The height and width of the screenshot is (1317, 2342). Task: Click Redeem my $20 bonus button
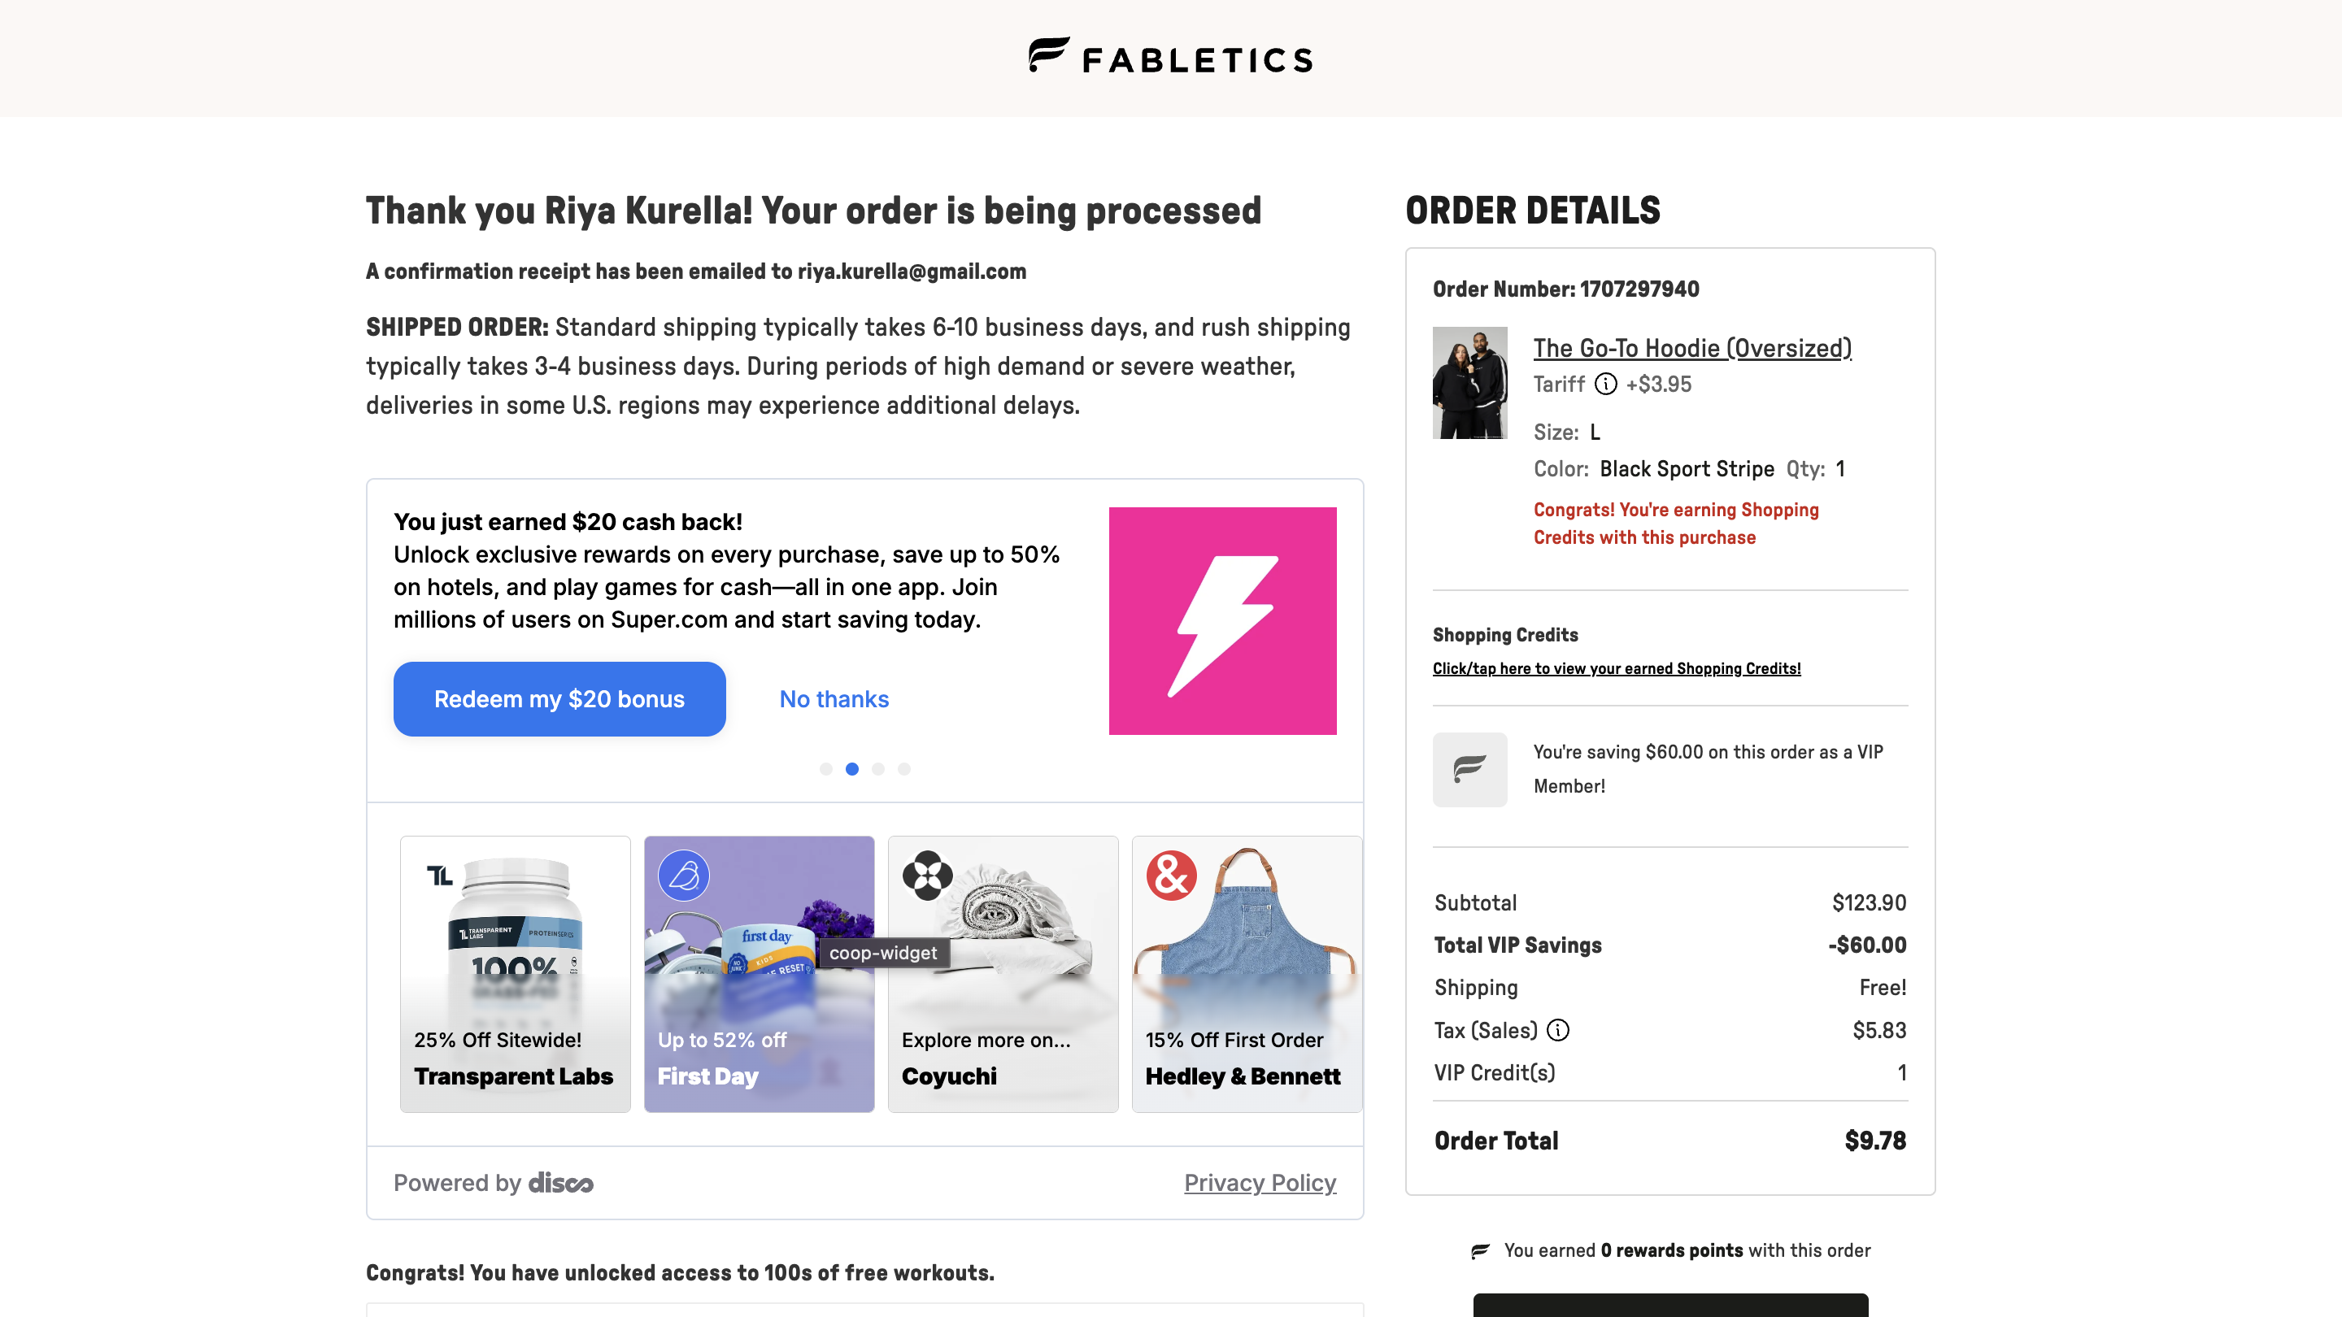click(x=559, y=699)
